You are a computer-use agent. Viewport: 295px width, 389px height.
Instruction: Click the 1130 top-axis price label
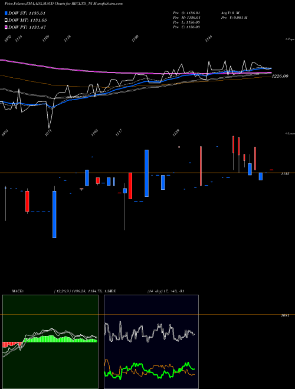tap(135, 39)
